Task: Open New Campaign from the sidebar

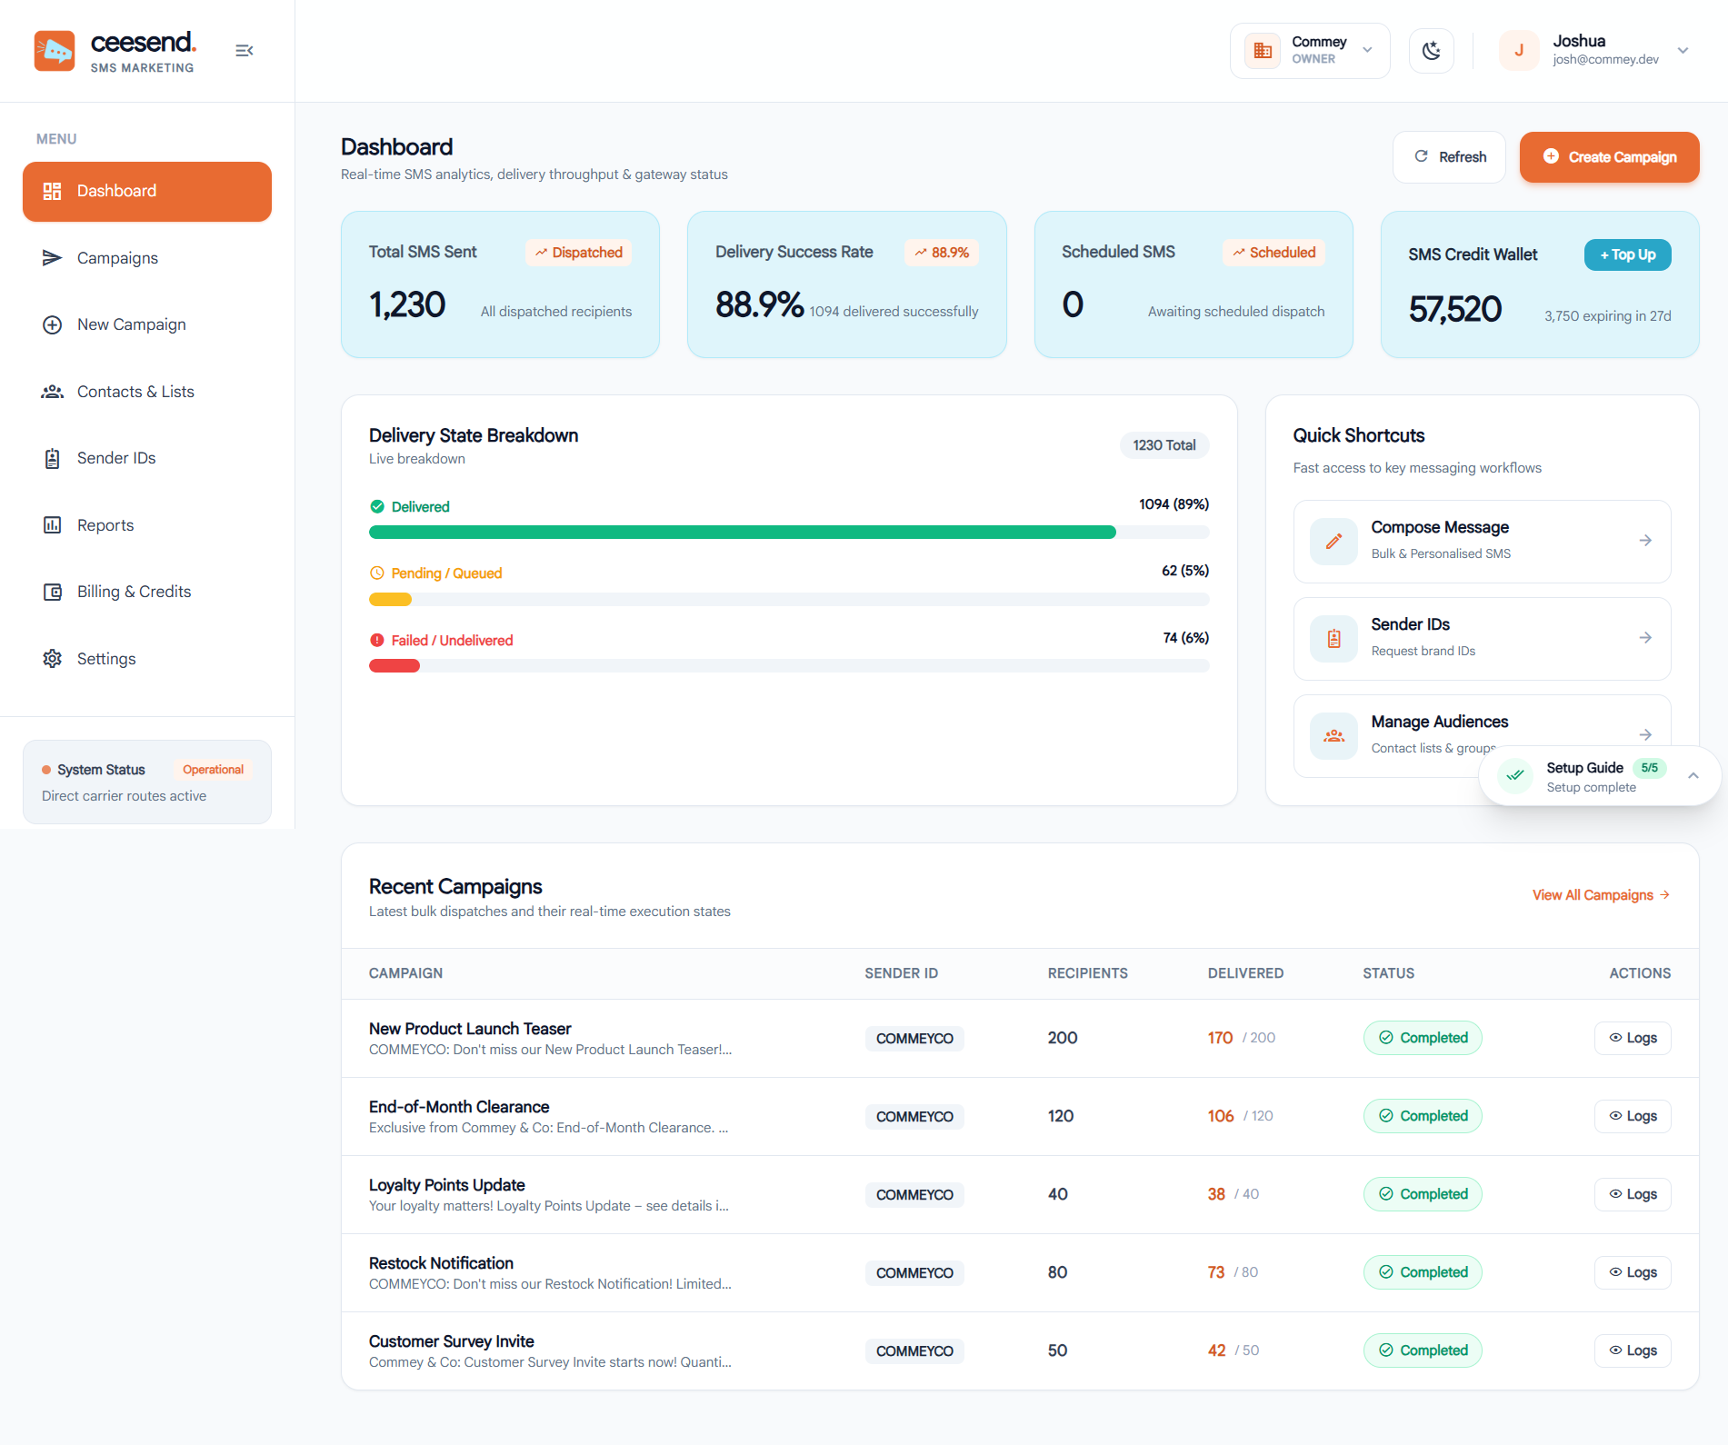Action: [x=147, y=324]
